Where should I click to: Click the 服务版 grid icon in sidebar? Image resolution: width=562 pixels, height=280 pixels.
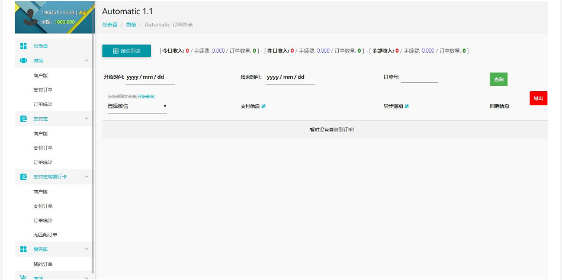tap(23, 249)
